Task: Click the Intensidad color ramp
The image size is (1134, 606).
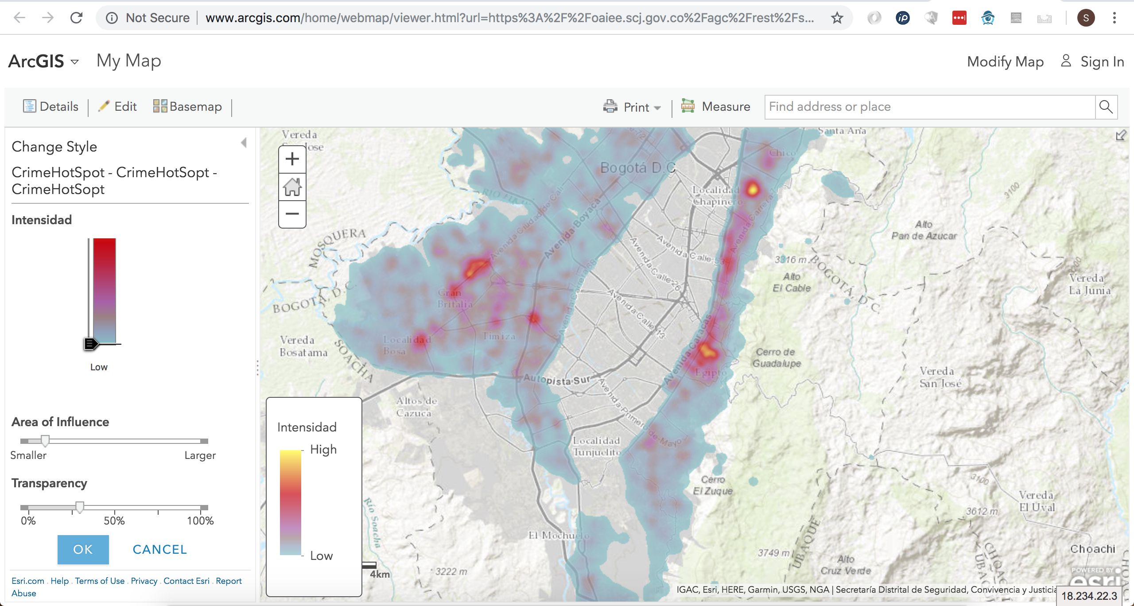Action: [105, 291]
